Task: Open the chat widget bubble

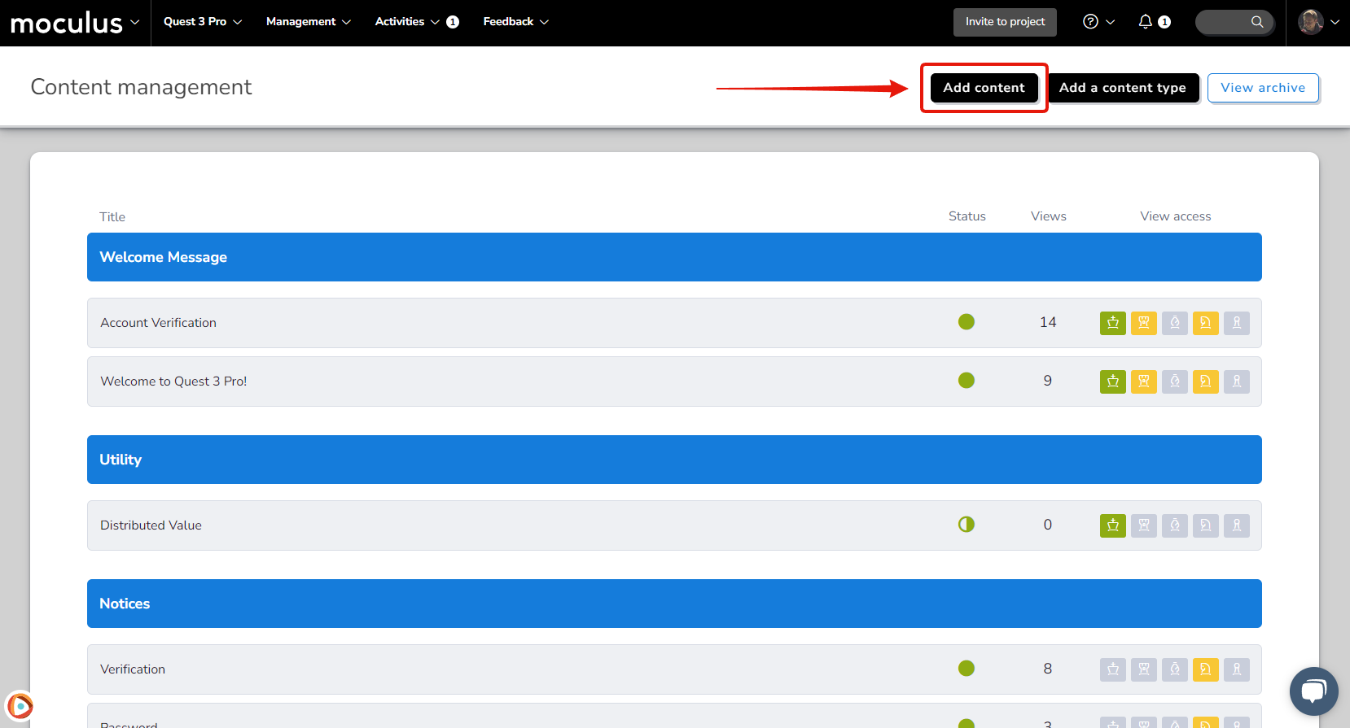Action: point(1313,691)
